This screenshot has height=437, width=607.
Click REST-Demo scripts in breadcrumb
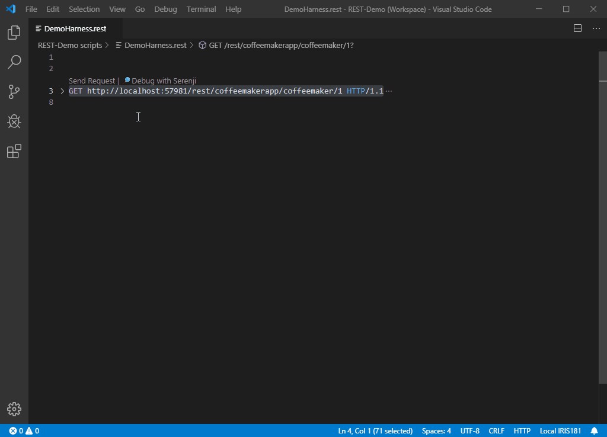coord(70,45)
